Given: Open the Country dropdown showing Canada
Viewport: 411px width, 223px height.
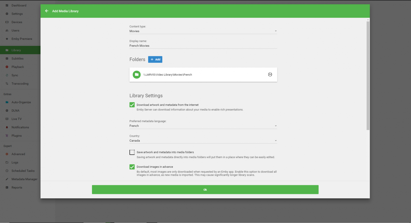Looking at the screenshot, I should coord(203,141).
